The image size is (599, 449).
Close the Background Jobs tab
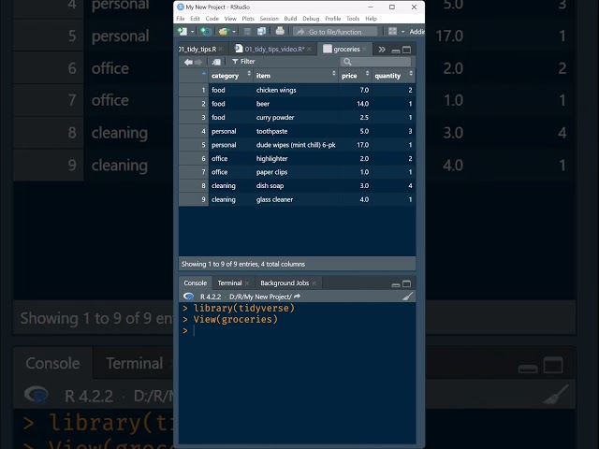pyautogui.click(x=314, y=282)
